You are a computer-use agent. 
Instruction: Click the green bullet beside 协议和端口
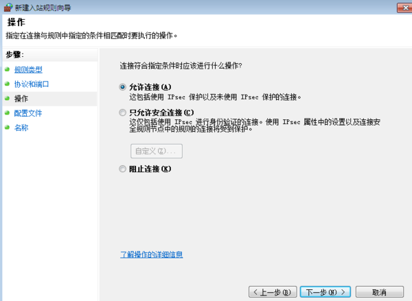(x=7, y=84)
